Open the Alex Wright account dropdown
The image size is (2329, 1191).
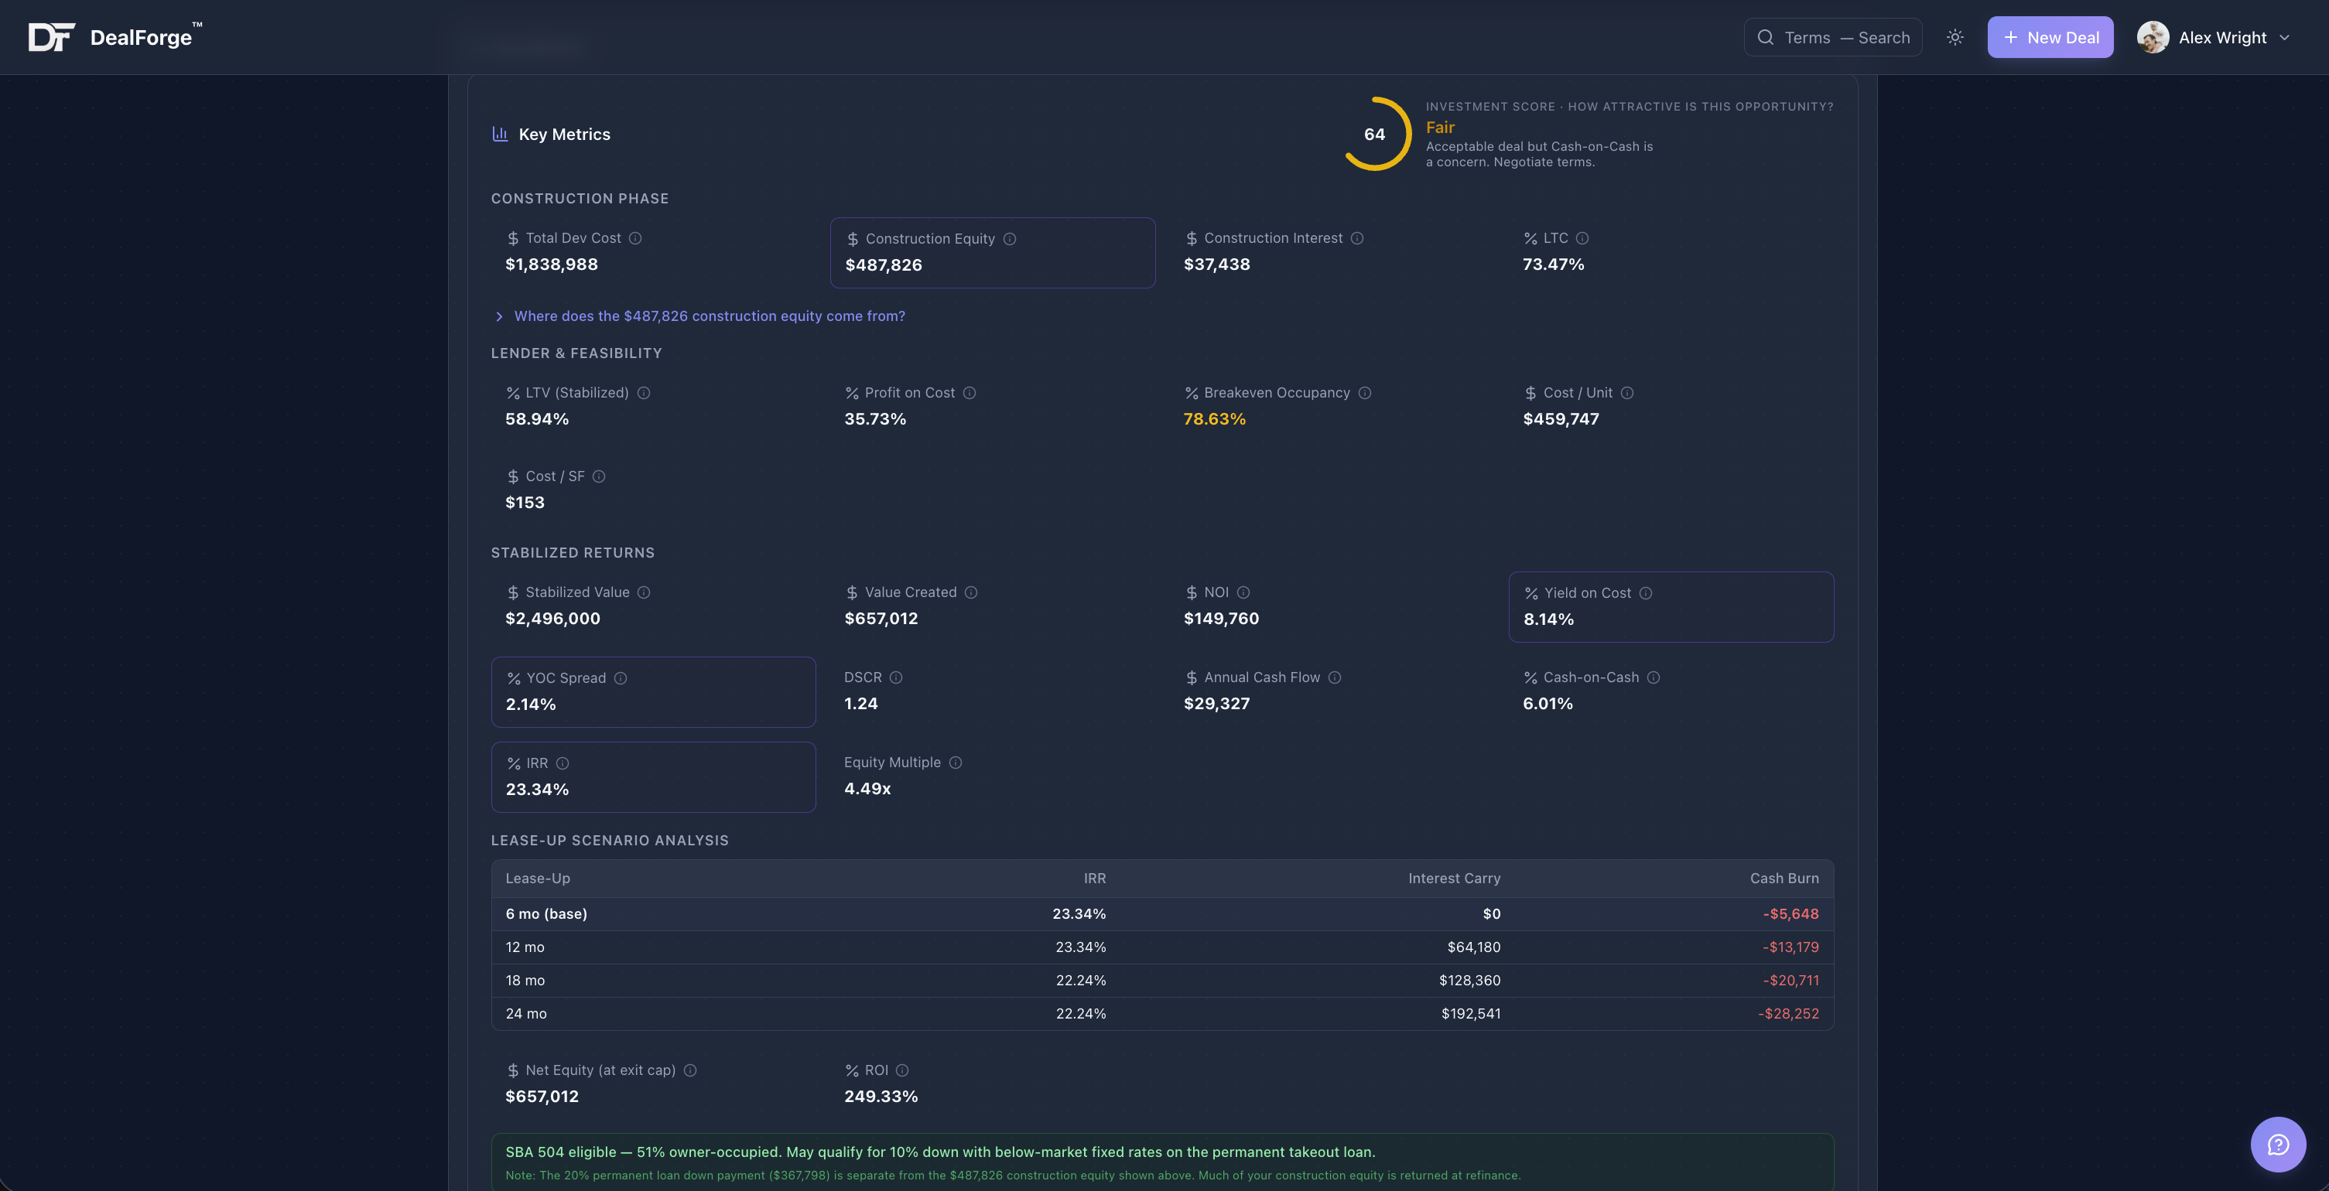pyautogui.click(x=2284, y=37)
